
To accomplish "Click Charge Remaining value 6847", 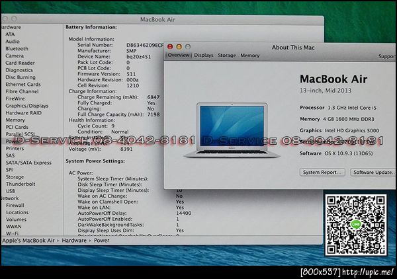I will 154,97.
